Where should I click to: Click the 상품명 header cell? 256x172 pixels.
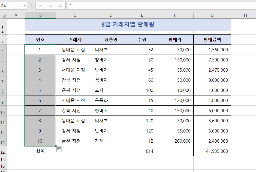click(x=111, y=40)
